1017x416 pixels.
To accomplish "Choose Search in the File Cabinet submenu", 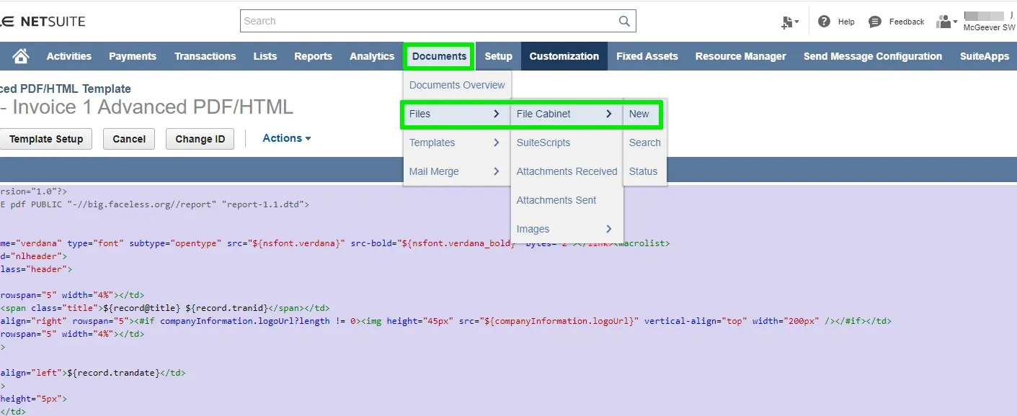I will (x=645, y=143).
